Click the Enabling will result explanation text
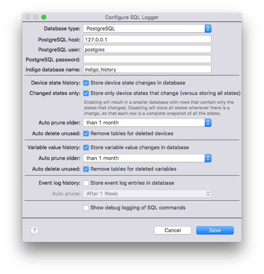This screenshot has width=264, height=274. click(x=159, y=108)
